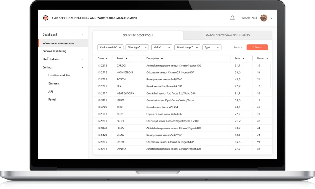Click Ronald Paul's profile avatar

tap(264, 18)
